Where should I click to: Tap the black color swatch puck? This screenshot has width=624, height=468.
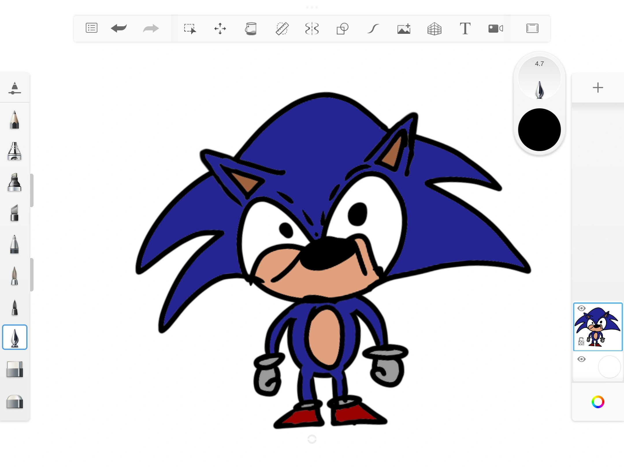tap(539, 130)
